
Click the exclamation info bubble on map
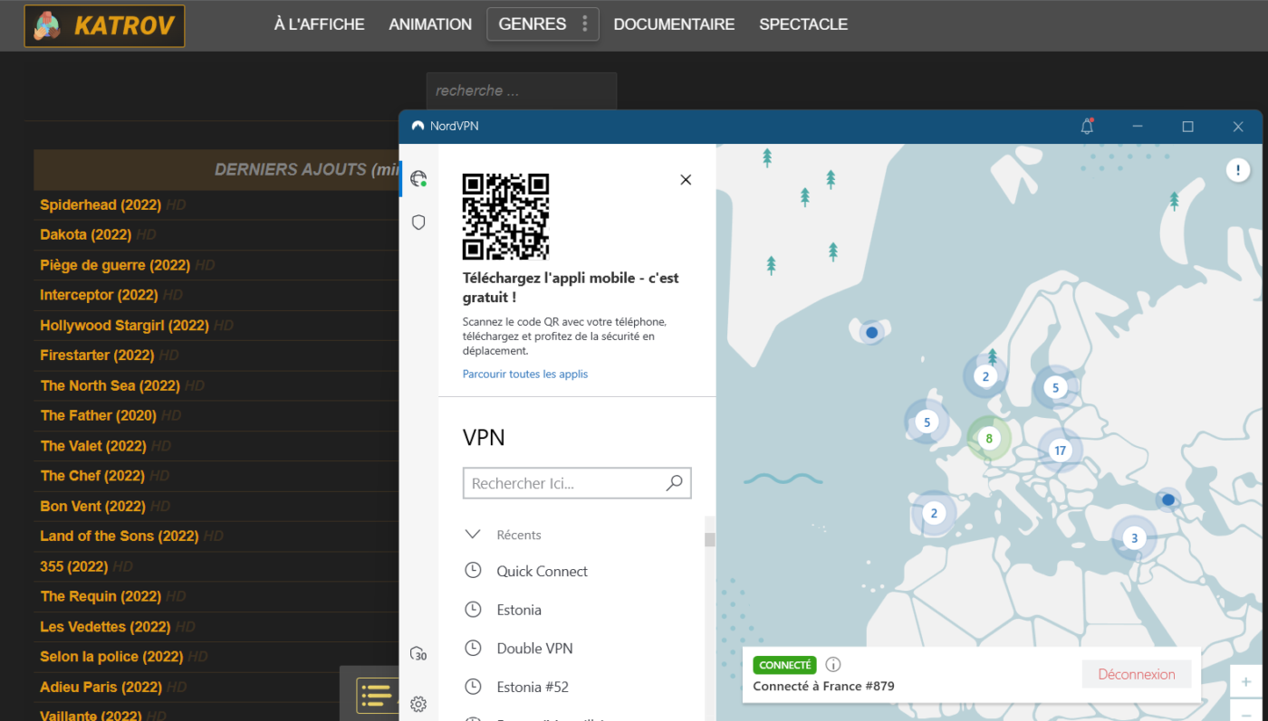1238,170
